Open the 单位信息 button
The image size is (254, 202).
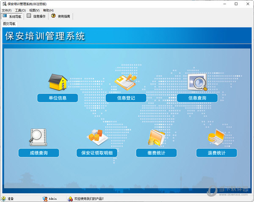[x=58, y=98]
